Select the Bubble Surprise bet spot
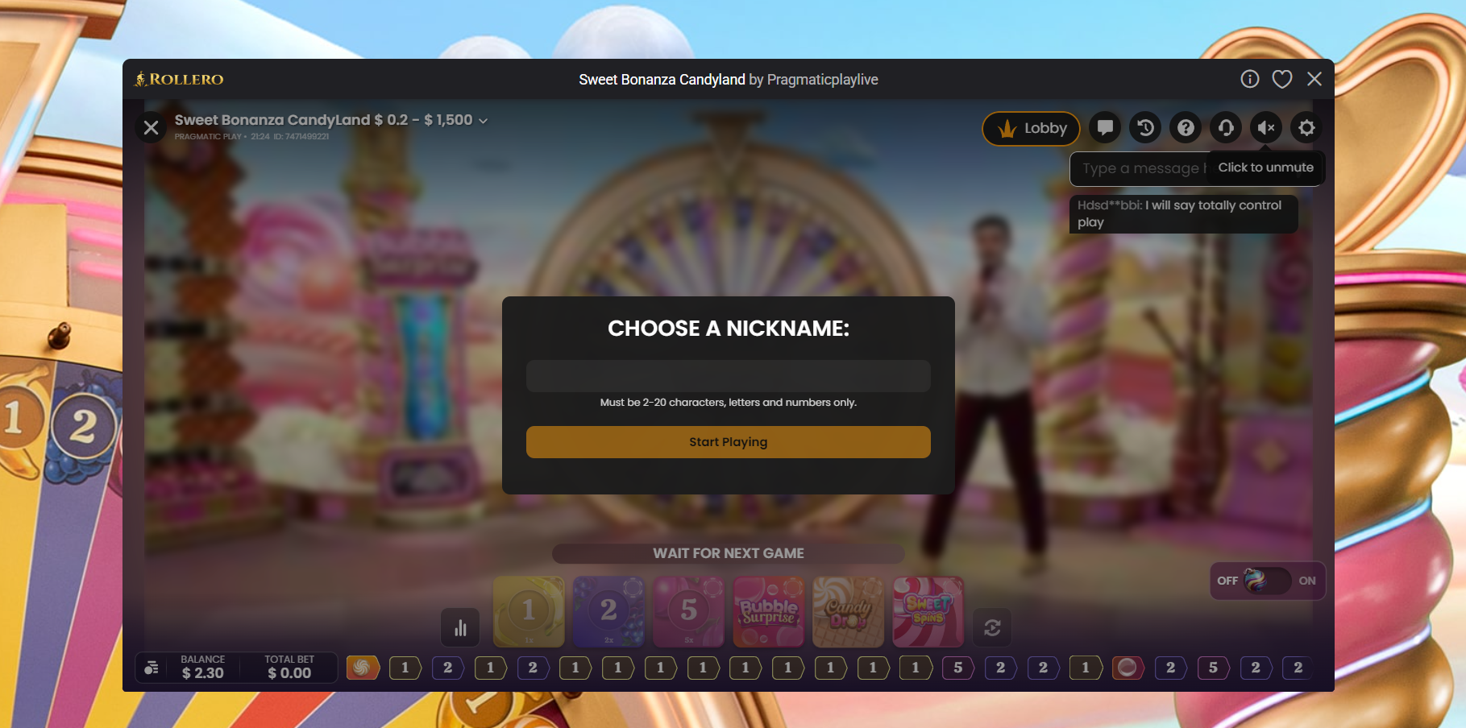 tap(768, 612)
